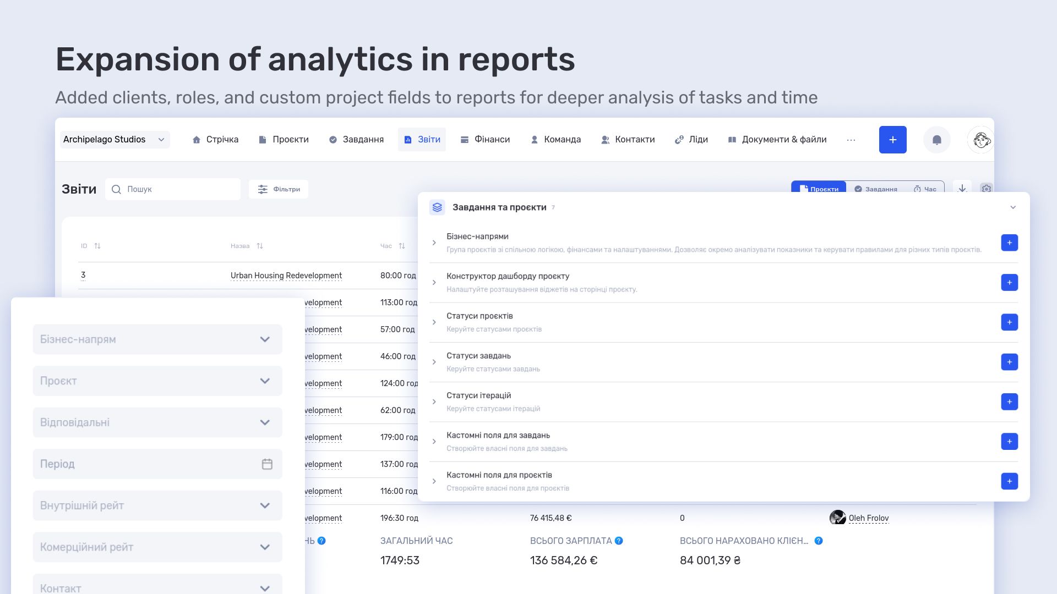Click the plus button for Статуси ітерацій
This screenshot has width=1057, height=594.
pyautogui.click(x=1009, y=402)
